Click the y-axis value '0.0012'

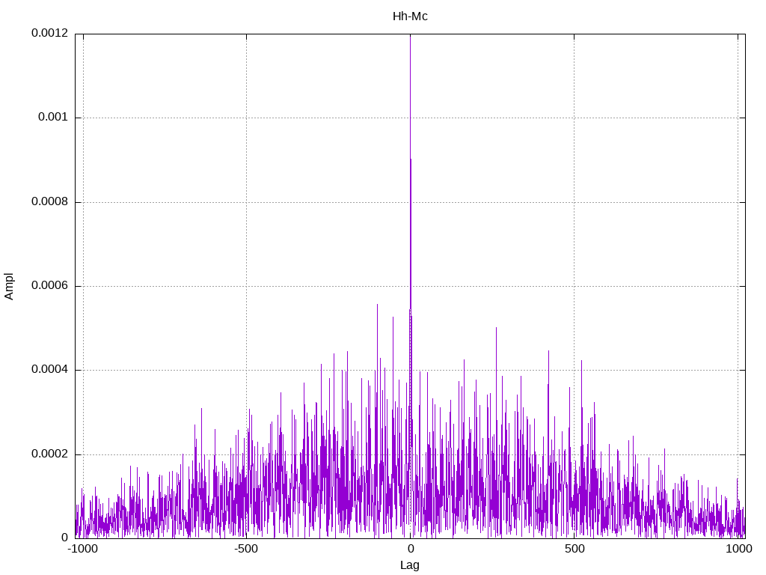pyautogui.click(x=50, y=33)
